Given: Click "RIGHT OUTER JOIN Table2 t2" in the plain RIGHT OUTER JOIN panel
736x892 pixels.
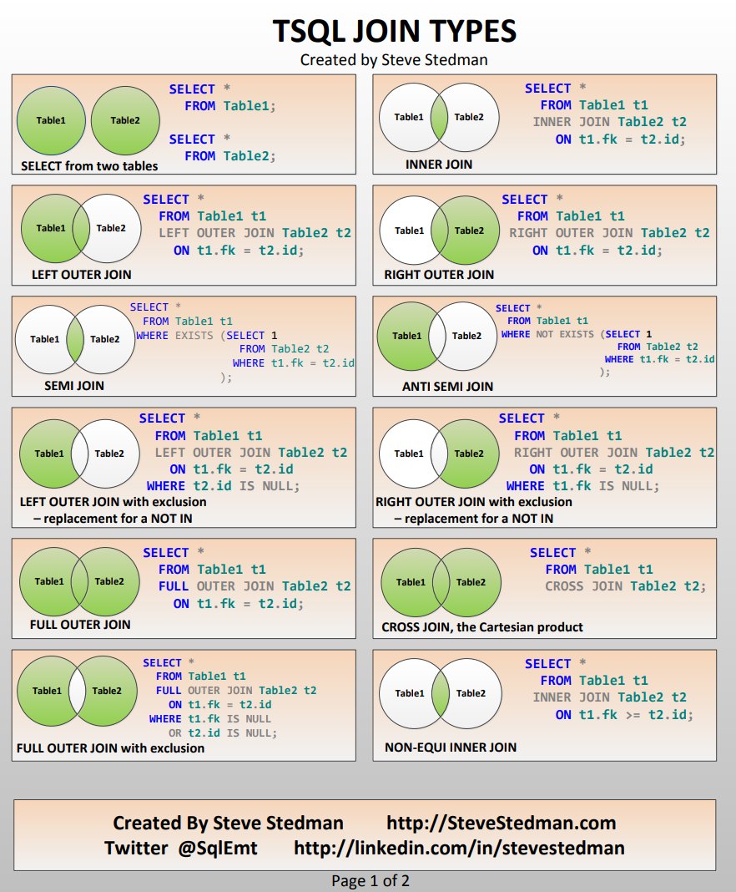Looking at the screenshot, I should tap(609, 233).
